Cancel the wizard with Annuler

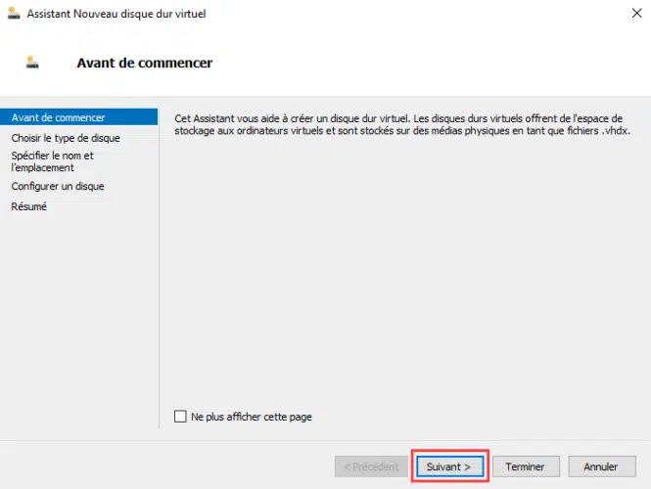(602, 467)
